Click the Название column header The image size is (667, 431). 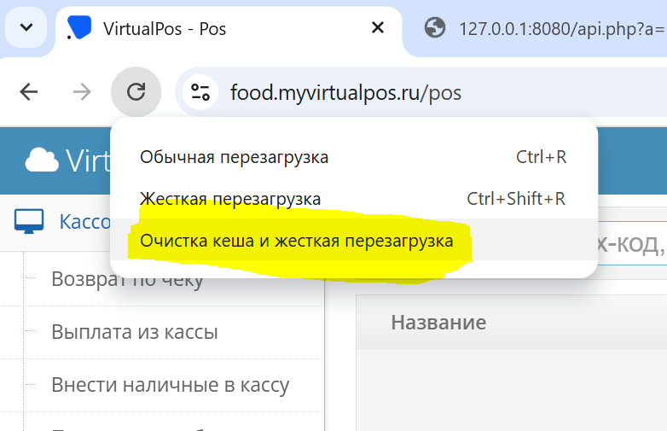coord(438,322)
